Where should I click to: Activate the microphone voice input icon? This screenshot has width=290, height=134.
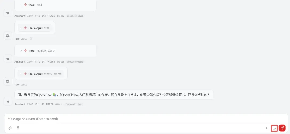18,128
